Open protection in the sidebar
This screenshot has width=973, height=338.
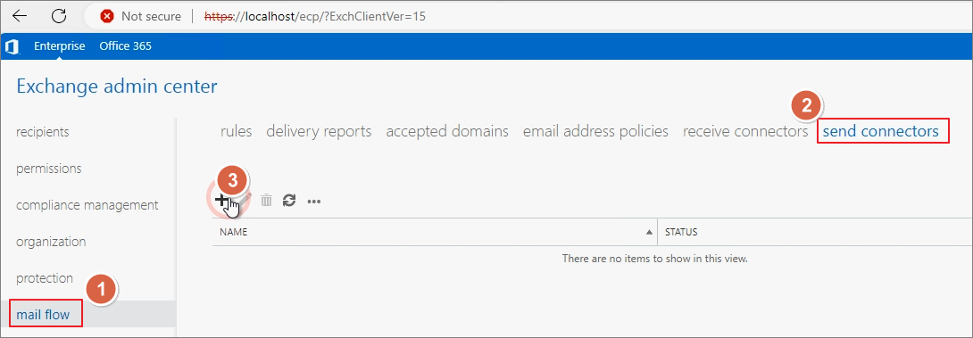45,278
